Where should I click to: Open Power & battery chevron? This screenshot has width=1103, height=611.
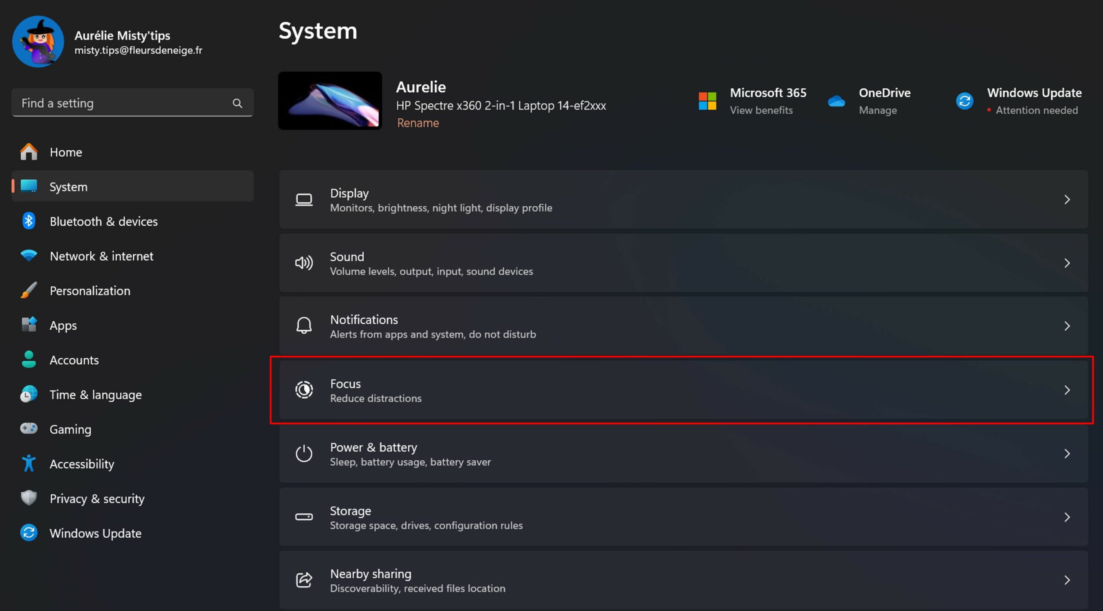pos(1067,453)
